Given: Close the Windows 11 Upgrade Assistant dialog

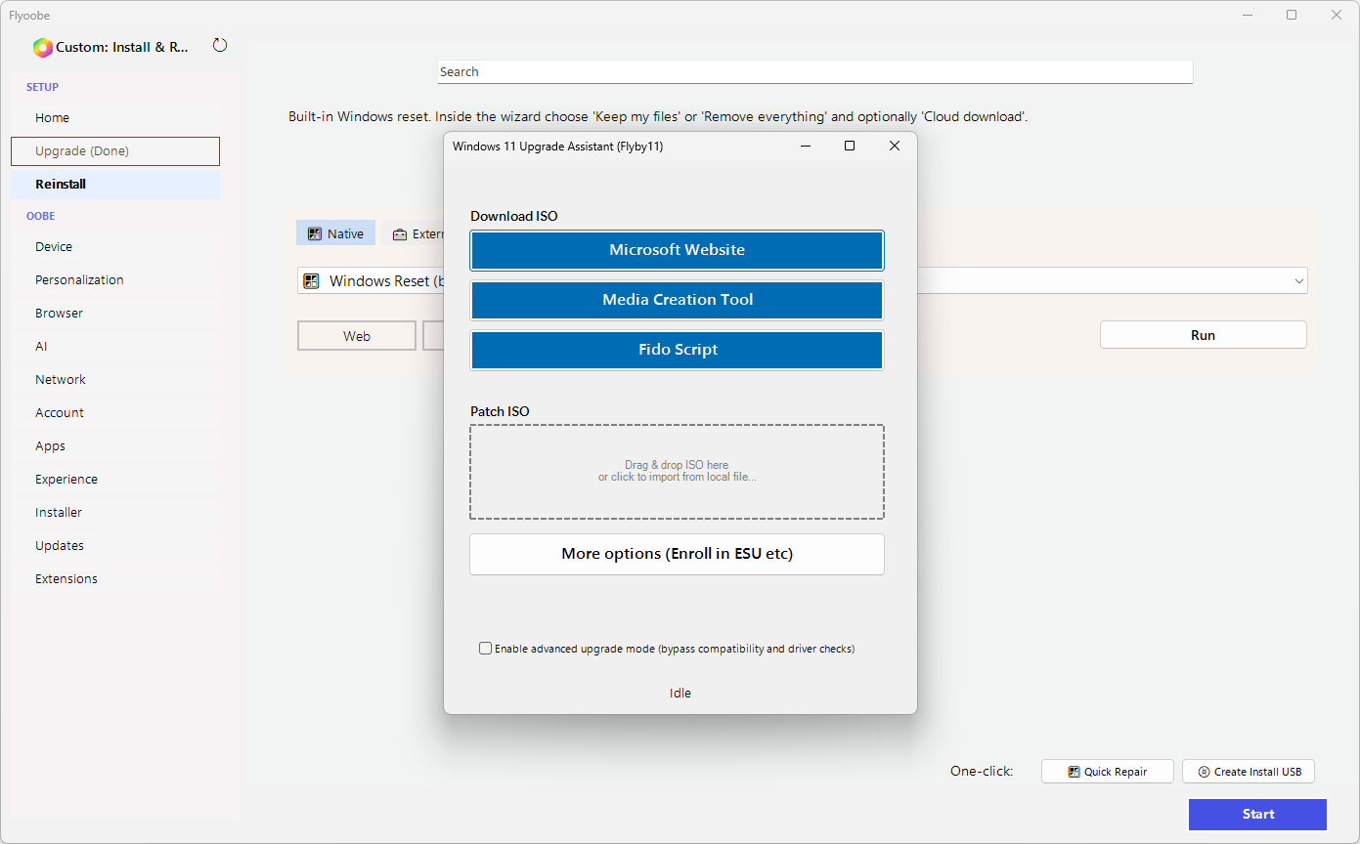Looking at the screenshot, I should coord(894,146).
